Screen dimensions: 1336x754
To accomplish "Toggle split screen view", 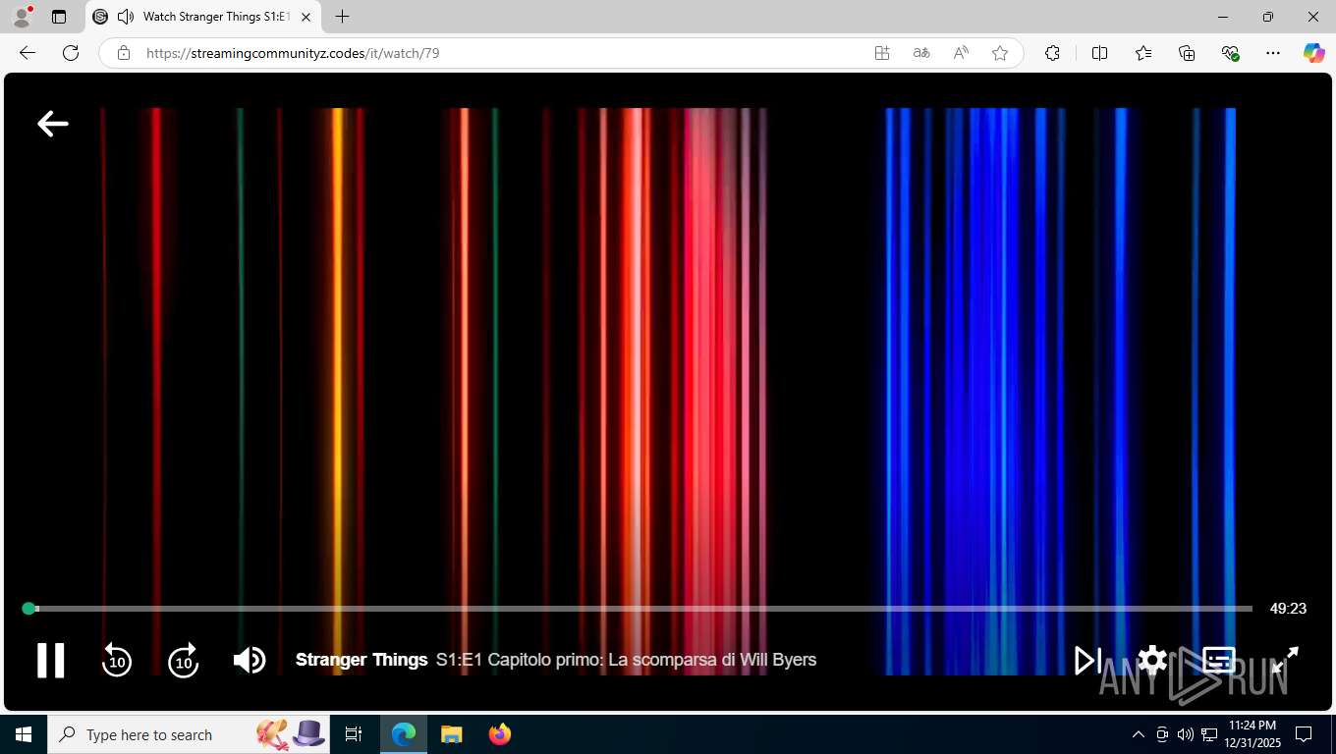I will [x=1100, y=53].
